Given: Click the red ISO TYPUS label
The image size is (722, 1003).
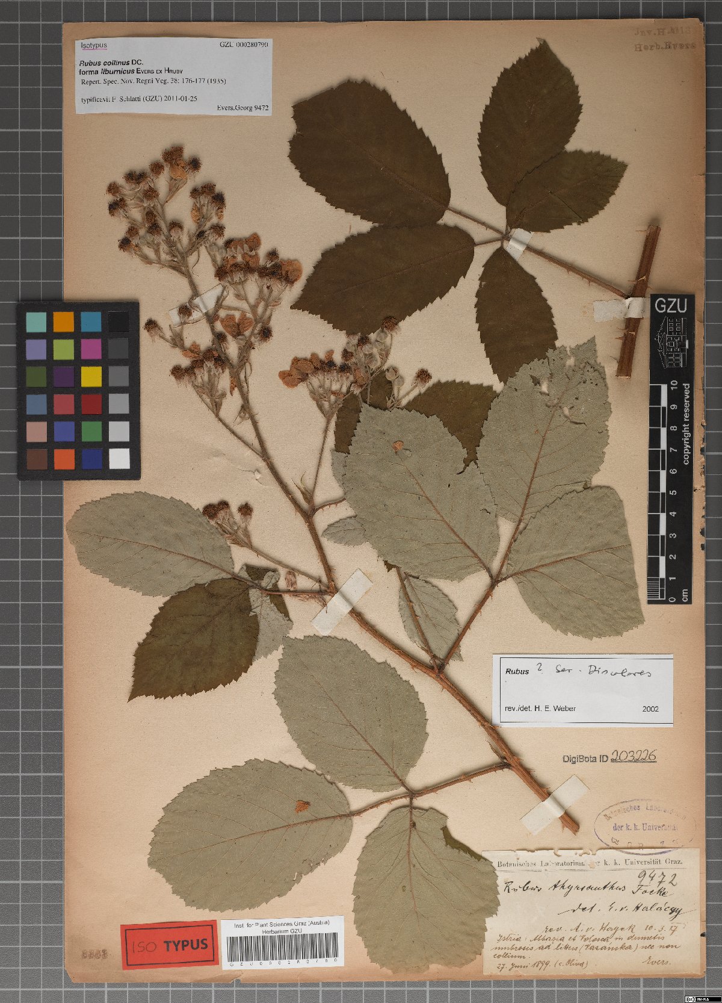Looking at the screenshot, I should [x=169, y=945].
